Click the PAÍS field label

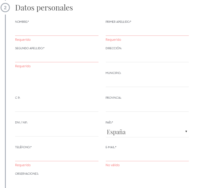point(109,123)
